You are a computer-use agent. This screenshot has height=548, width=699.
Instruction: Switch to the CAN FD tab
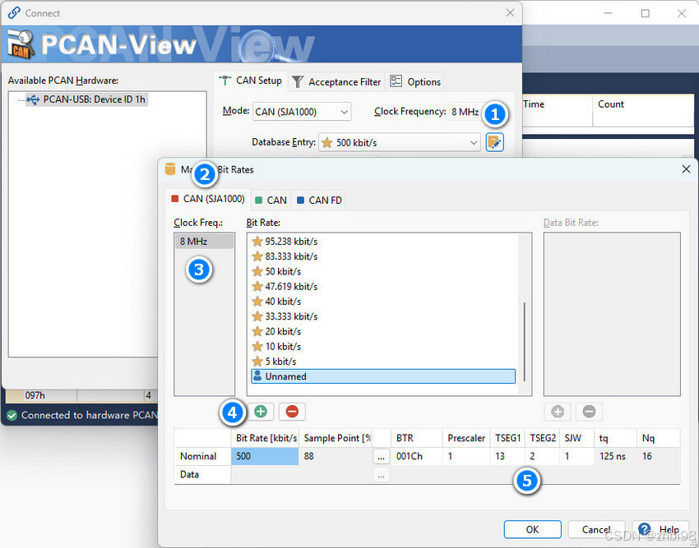[x=319, y=200]
